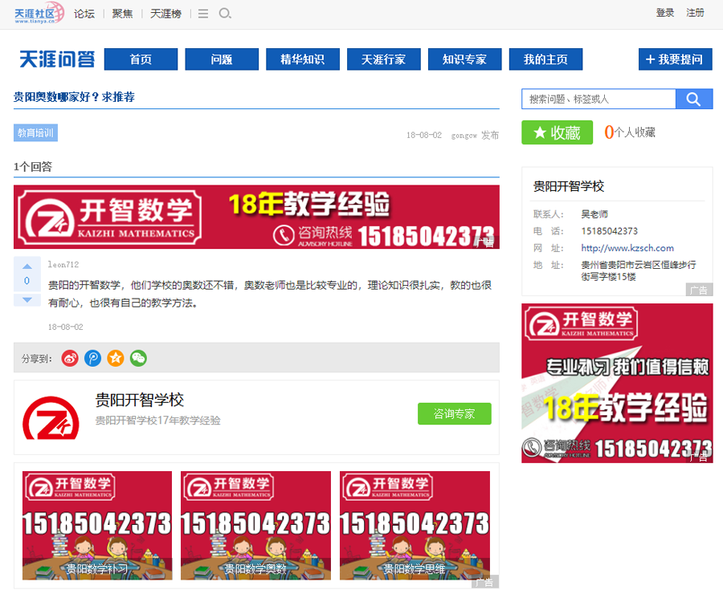Share to Weibo
Screen dimensions: 723x598
[x=70, y=358]
